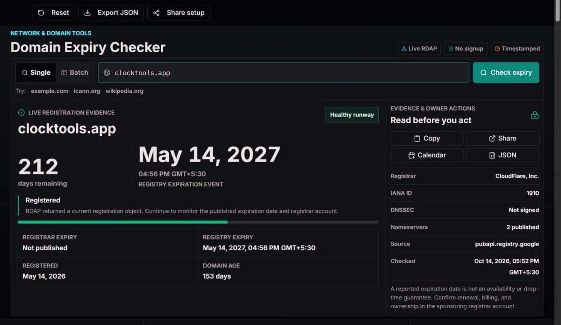Switch to Batch lookup mode

[75, 72]
